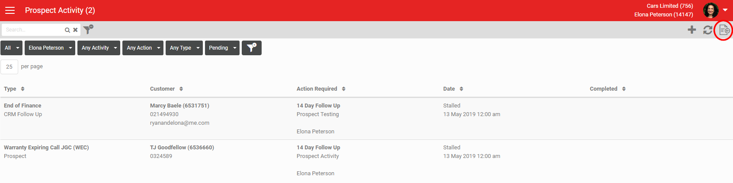
Task: Open the hamburger navigation menu
Action: point(10,10)
